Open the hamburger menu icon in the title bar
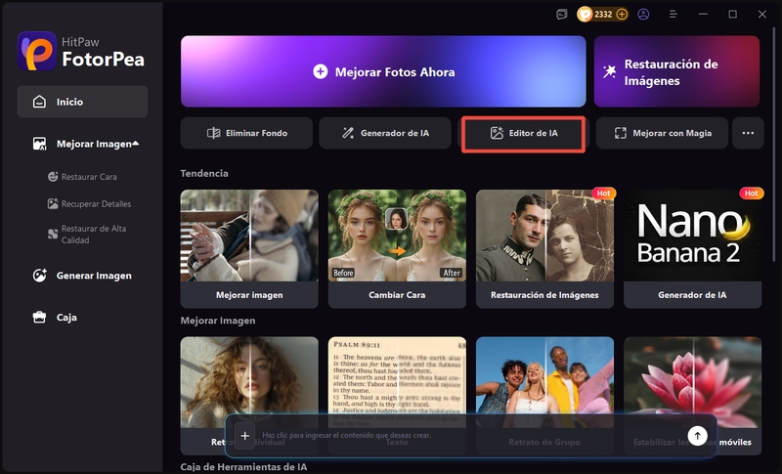This screenshot has height=474, width=782. [673, 15]
